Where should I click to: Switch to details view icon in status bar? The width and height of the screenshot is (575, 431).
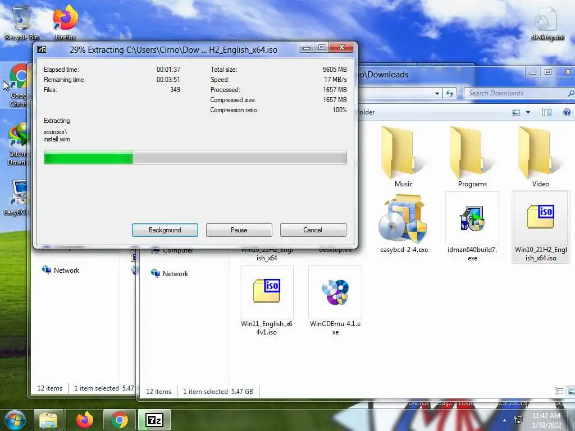(x=559, y=391)
